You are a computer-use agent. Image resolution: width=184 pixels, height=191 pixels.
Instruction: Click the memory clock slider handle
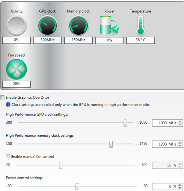pos(111,144)
